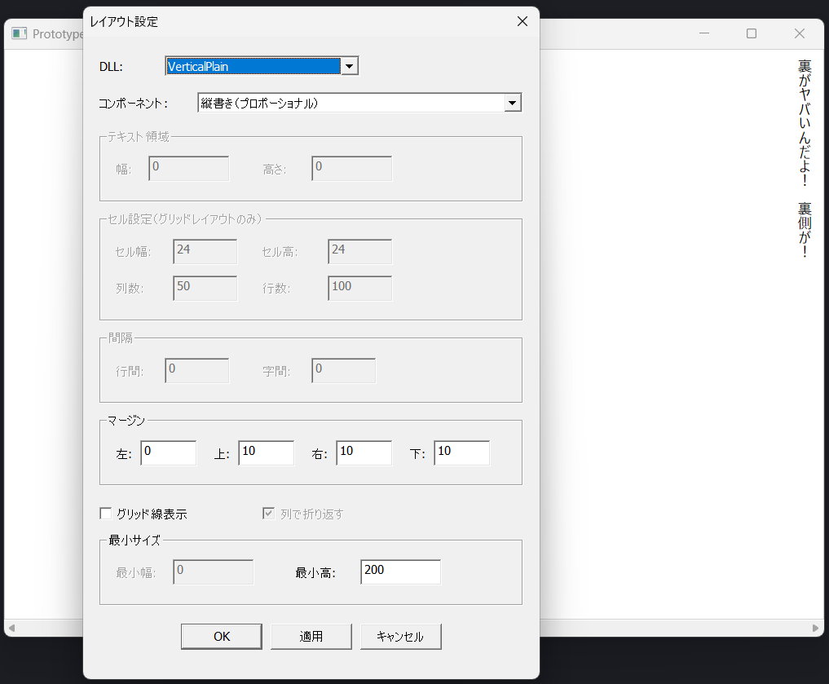This screenshot has width=829, height=684.
Task: Focus the 上 margin input field
Action: coord(266,453)
